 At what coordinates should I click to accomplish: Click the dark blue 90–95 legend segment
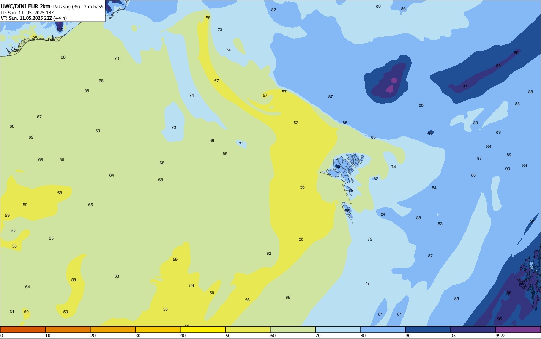coord(428,329)
